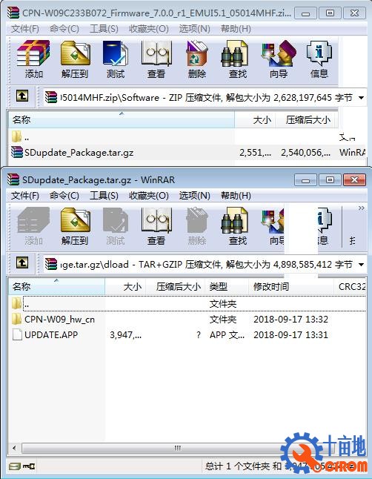Open 帮助(H) menu in top window

[236, 29]
